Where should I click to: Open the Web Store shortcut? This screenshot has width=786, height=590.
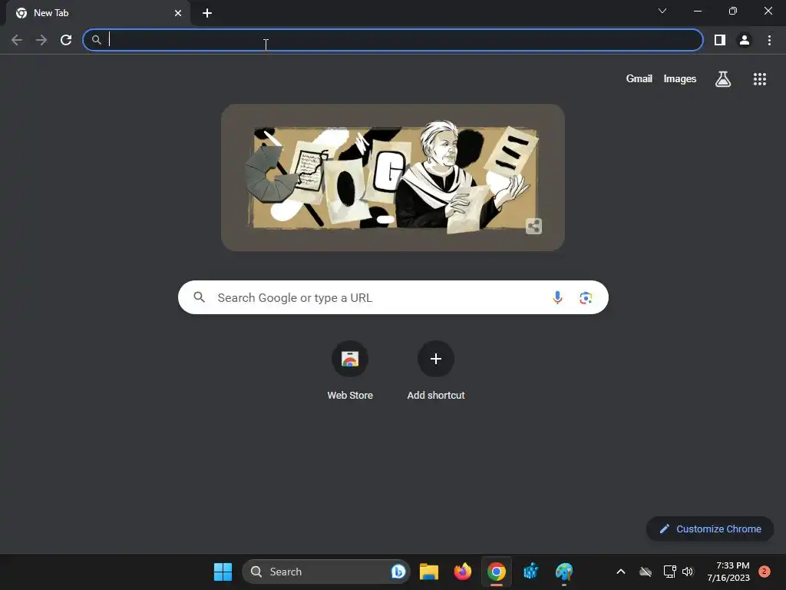pos(350,370)
